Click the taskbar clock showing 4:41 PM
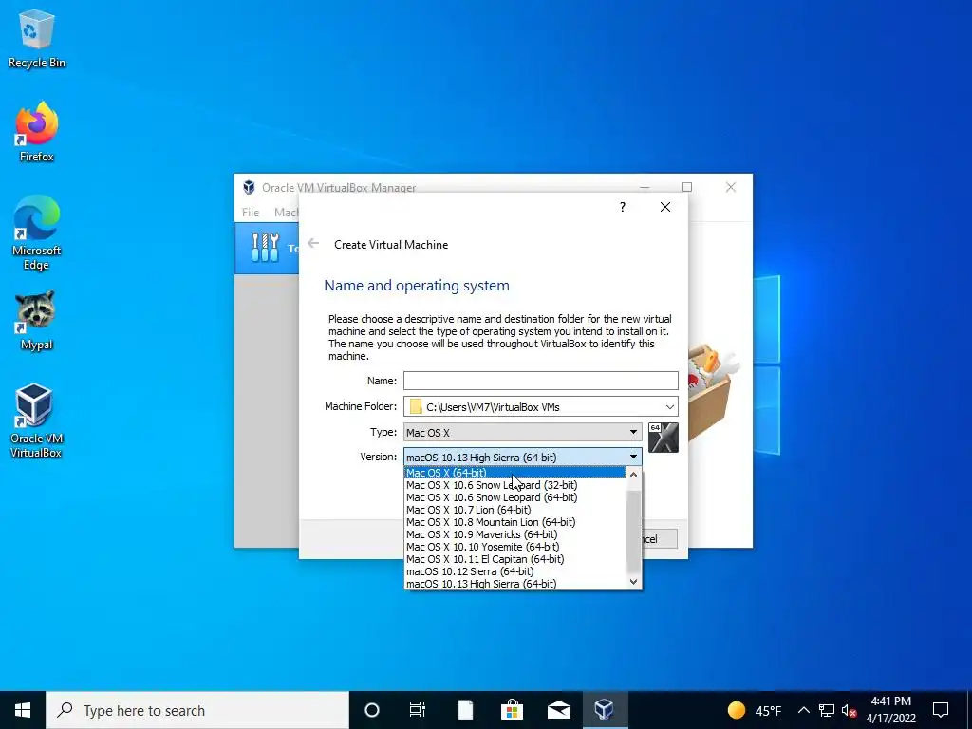Screen dimensions: 972x729 (x=890, y=710)
